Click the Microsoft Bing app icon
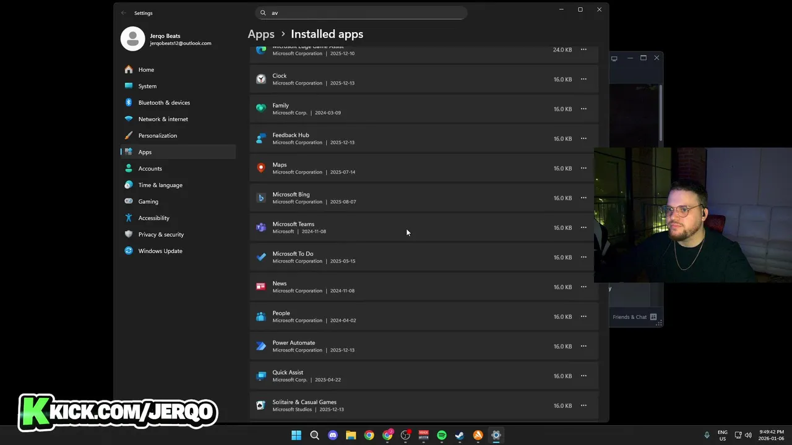 pyautogui.click(x=261, y=198)
